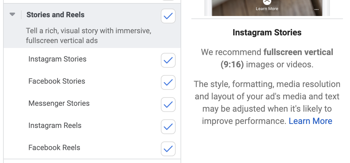350x163 pixels.
Task: Select the Messenger Stories placement label
Action: pos(59,103)
